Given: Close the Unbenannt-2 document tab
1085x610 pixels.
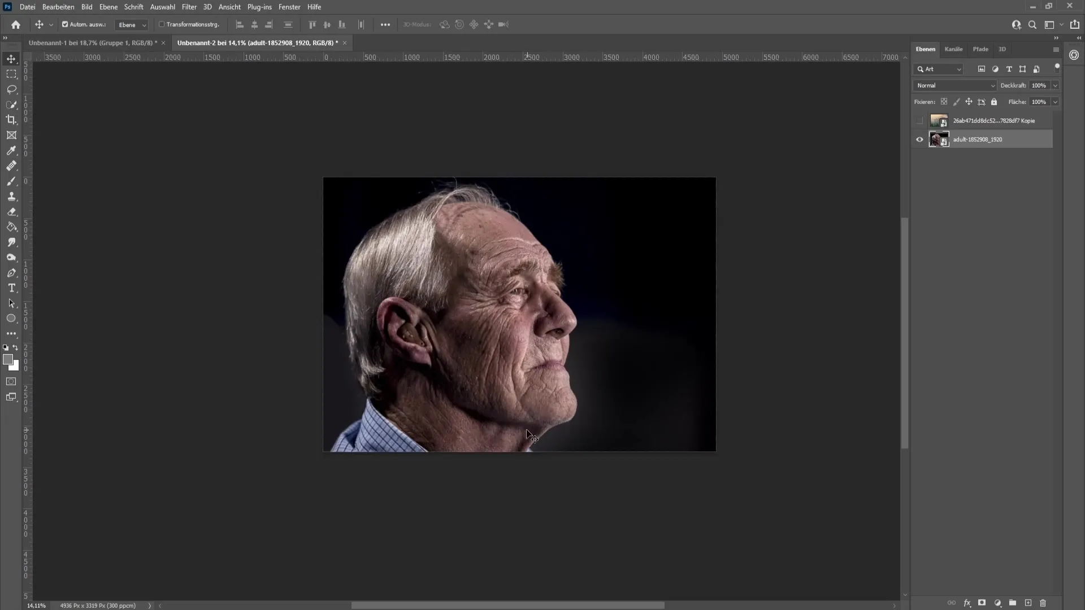Looking at the screenshot, I should pos(345,43).
